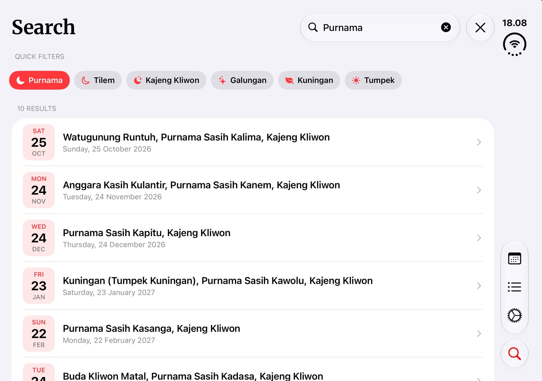Open the WED 24 DEC date badge

[x=39, y=238]
